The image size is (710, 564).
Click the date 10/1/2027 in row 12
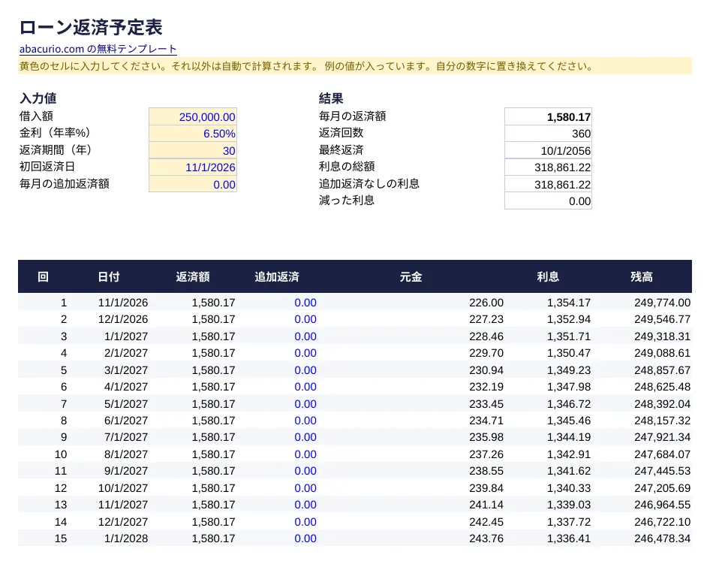coord(123,488)
